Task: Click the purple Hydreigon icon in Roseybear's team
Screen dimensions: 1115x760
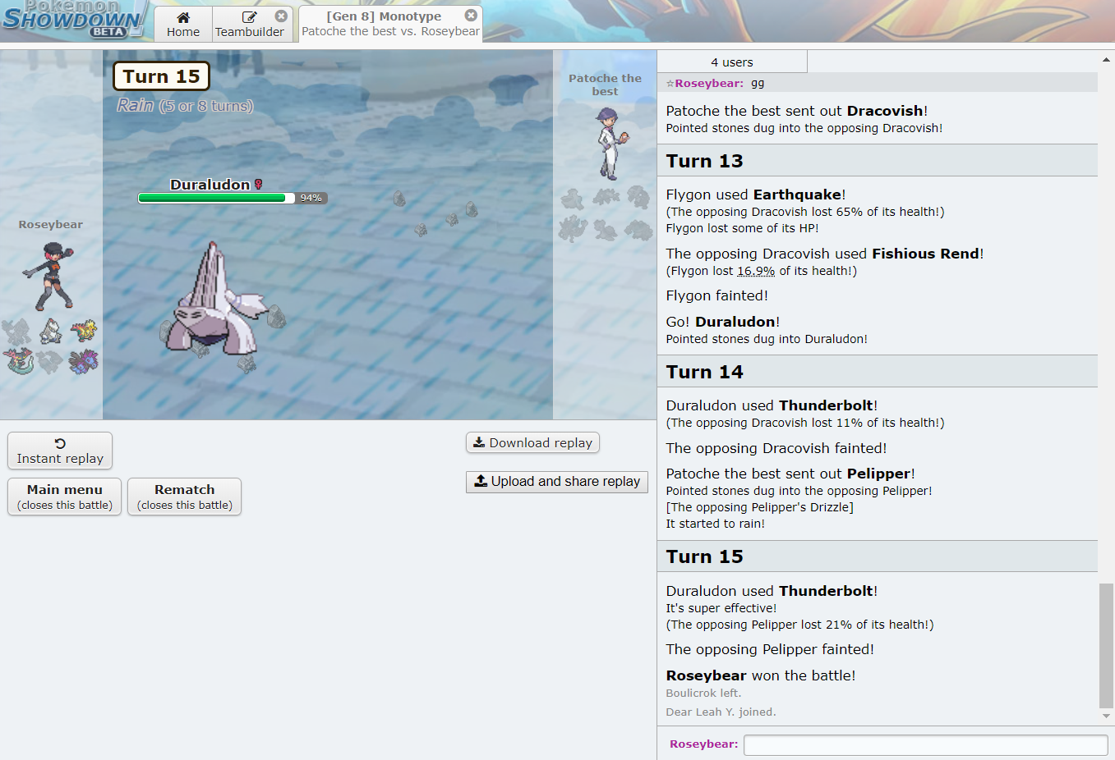Action: (83, 361)
